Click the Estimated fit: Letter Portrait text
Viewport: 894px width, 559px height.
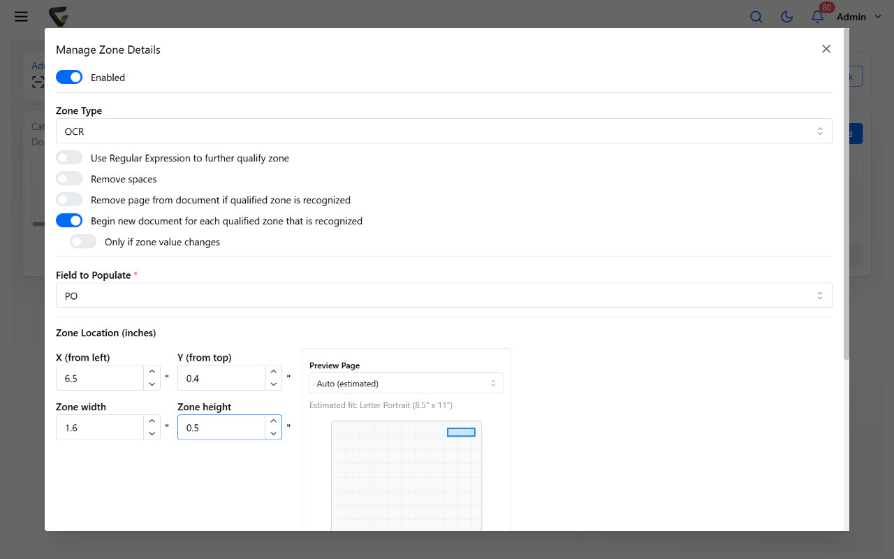(x=381, y=405)
